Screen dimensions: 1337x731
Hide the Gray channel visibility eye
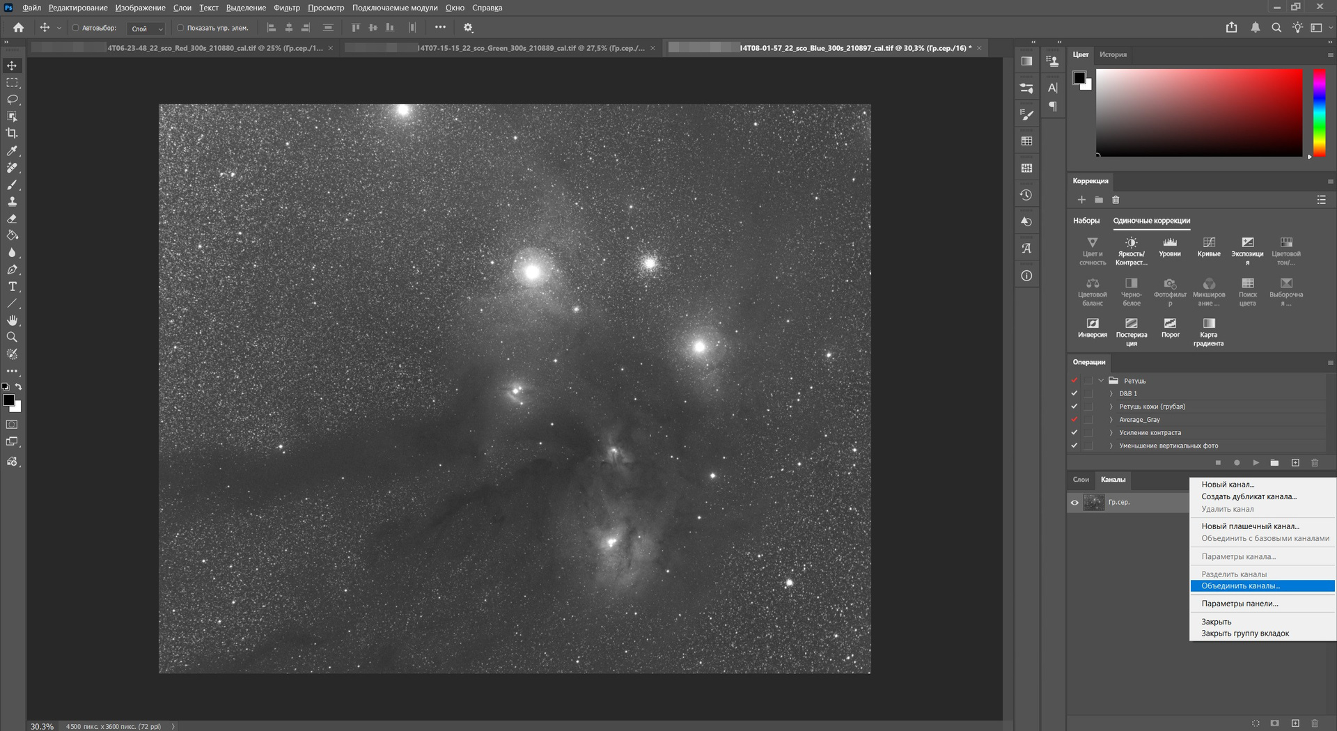pos(1074,503)
